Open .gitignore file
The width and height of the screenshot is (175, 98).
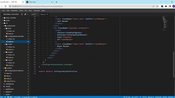click(8, 92)
